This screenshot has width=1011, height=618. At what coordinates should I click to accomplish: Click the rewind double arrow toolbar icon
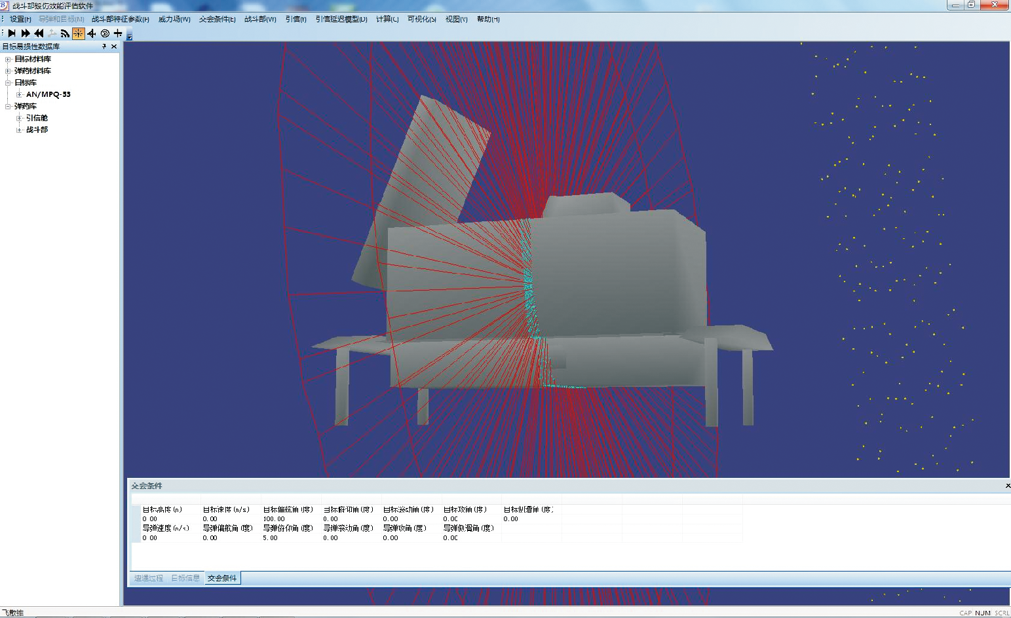(39, 33)
